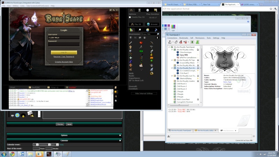Select the Prayer star skill icon
The width and height of the screenshot is (279, 157).
click(x=130, y=58)
